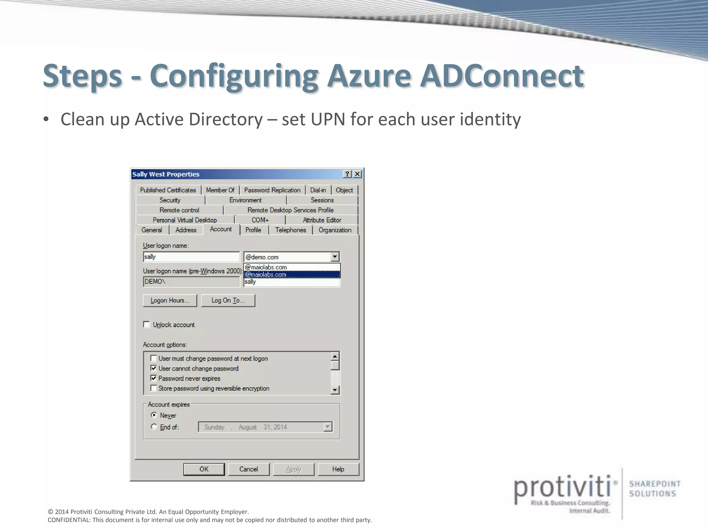
Task: Uncheck Password never expires
Action: (x=153, y=378)
